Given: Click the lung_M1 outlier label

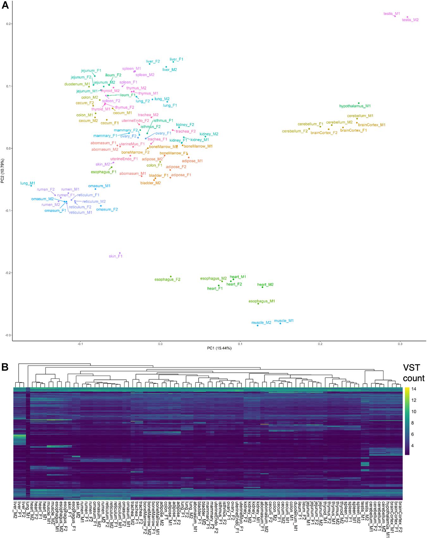Looking at the screenshot, I should (28, 183).
